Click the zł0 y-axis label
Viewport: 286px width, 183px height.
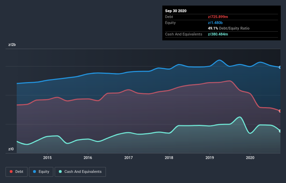[x=11, y=149]
